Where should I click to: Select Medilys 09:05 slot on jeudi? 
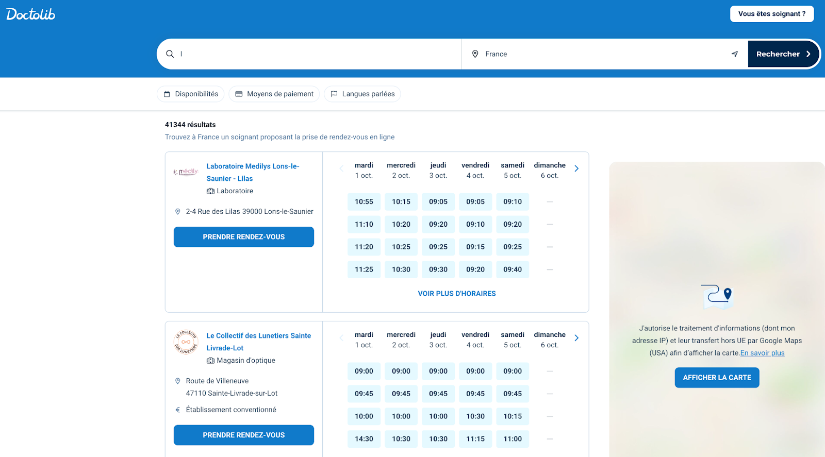[438, 202]
